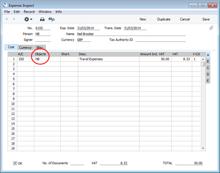Click the print preview icon
Image resolution: width=220 pixels, height=173 pixels.
pos(51,19)
